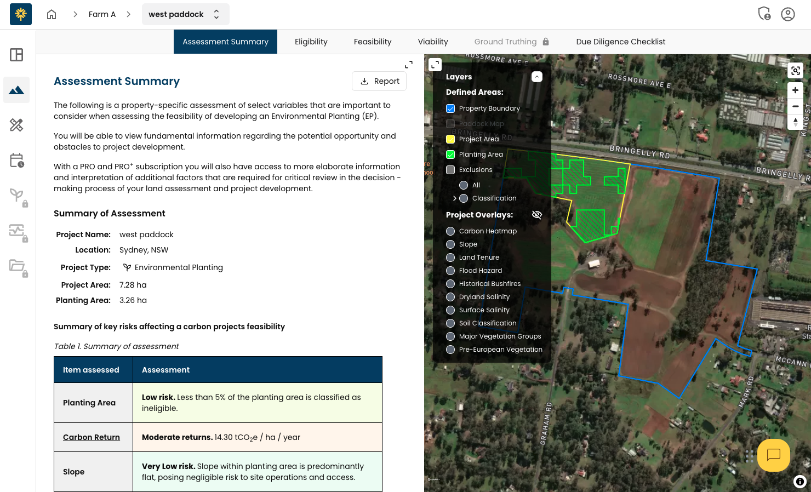811x492 pixels.
Task: Toggle Planting Area layer checkbox
Action: [x=450, y=155]
